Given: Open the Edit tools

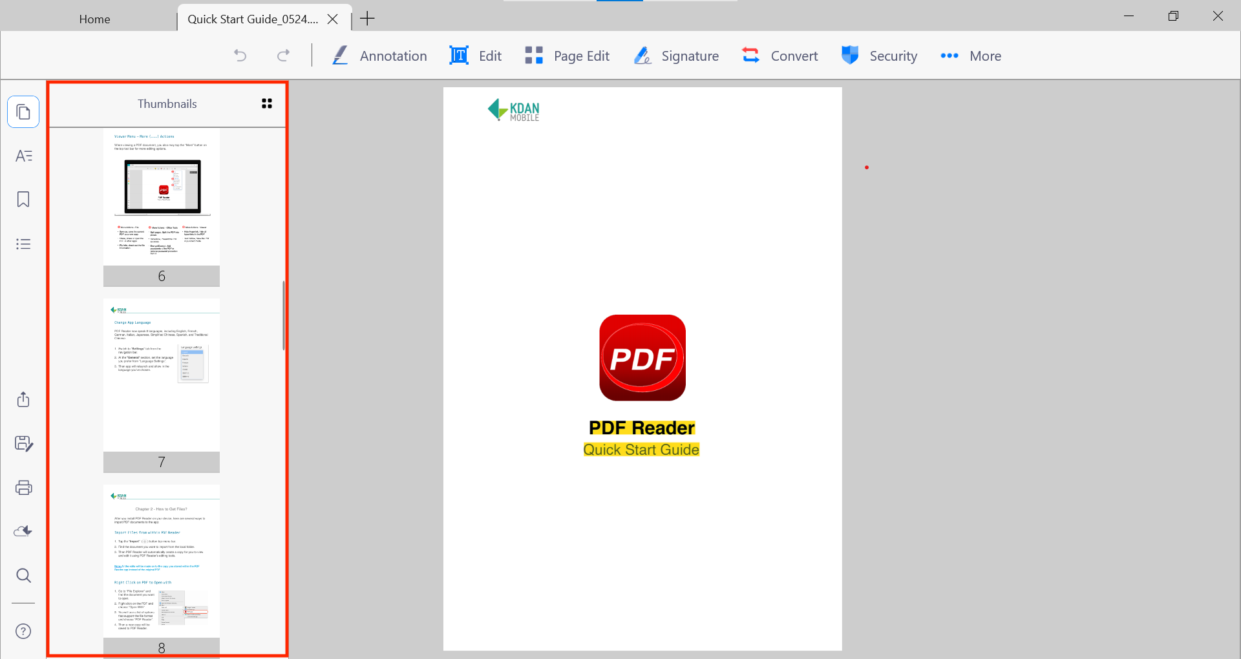Looking at the screenshot, I should (x=476, y=56).
